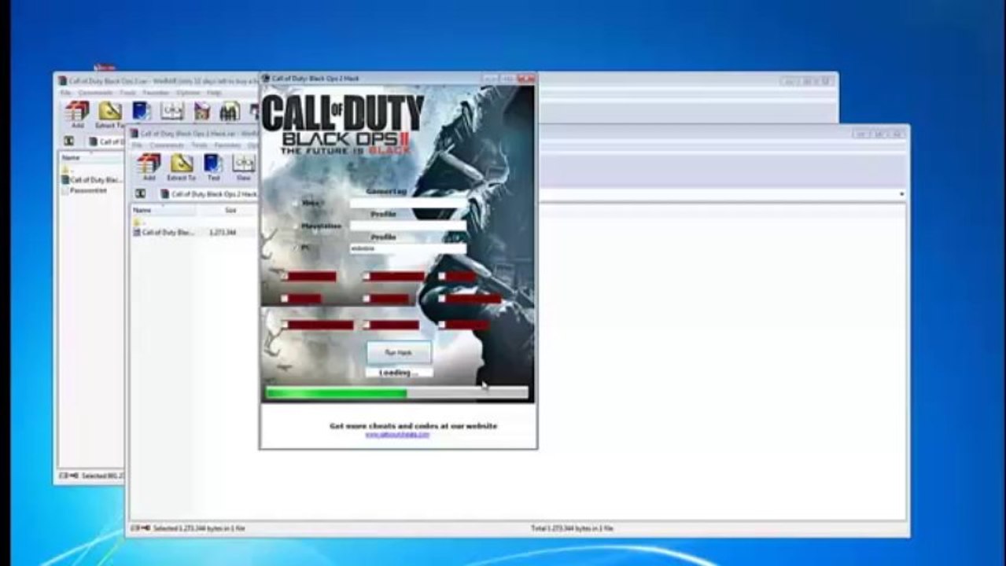Click parent folder '..' icon in back WinRAR list
The width and height of the screenshot is (1006, 566).
click(65, 169)
